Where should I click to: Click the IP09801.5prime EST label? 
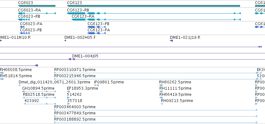click(109, 82)
